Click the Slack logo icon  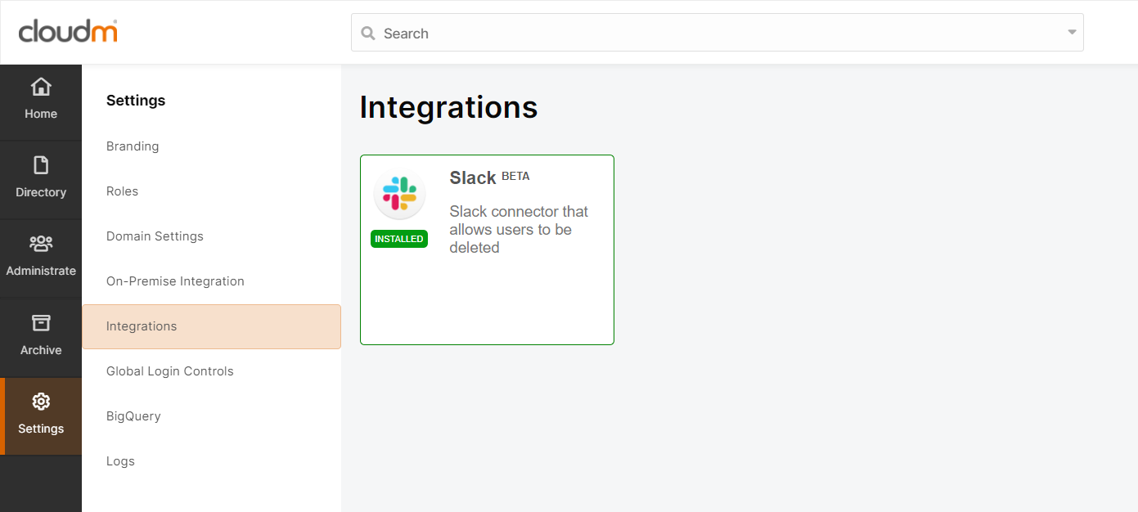pyautogui.click(x=399, y=195)
